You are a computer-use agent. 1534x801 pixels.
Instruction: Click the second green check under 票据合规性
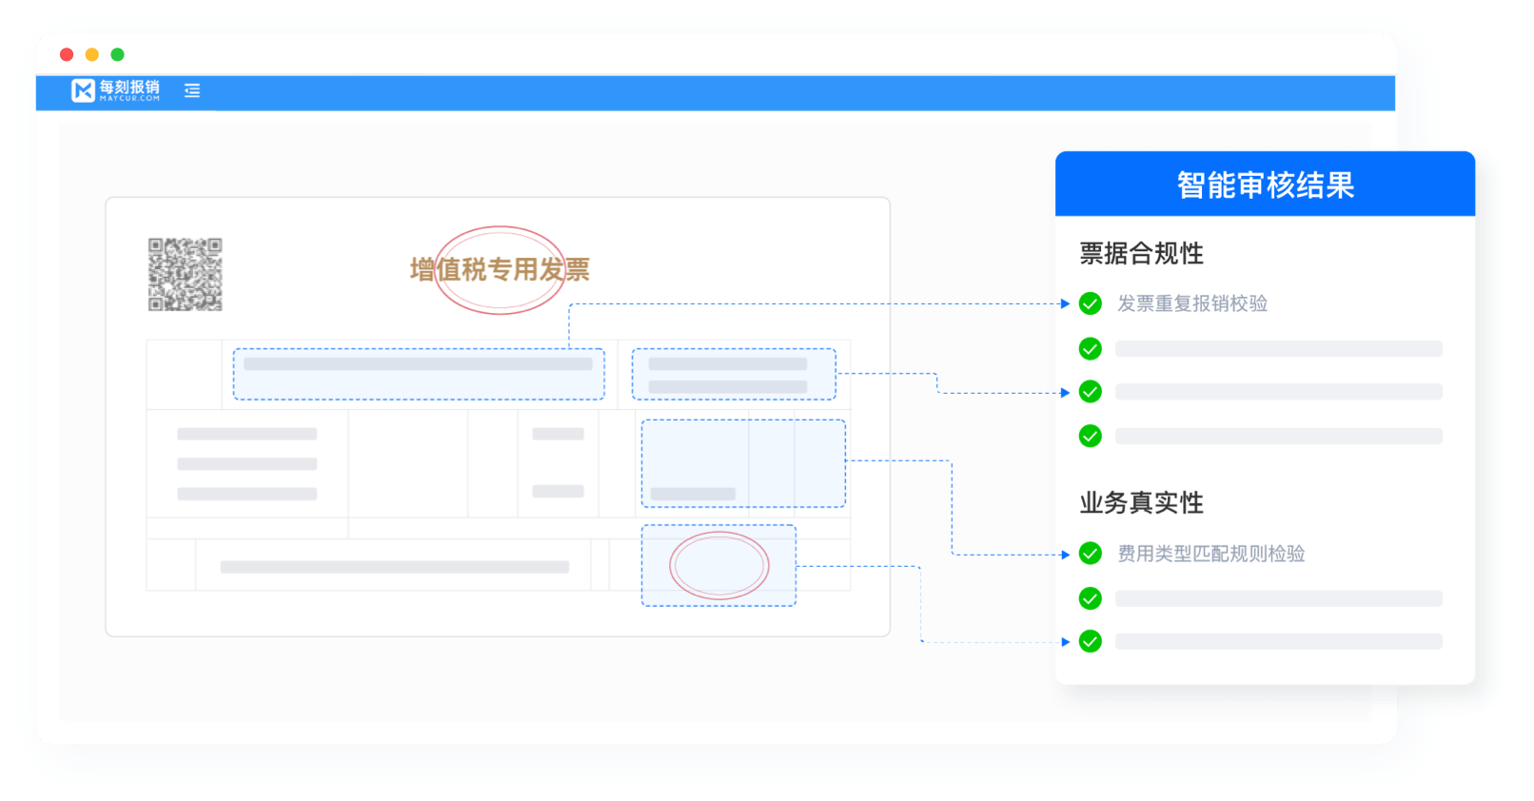[x=1091, y=349]
